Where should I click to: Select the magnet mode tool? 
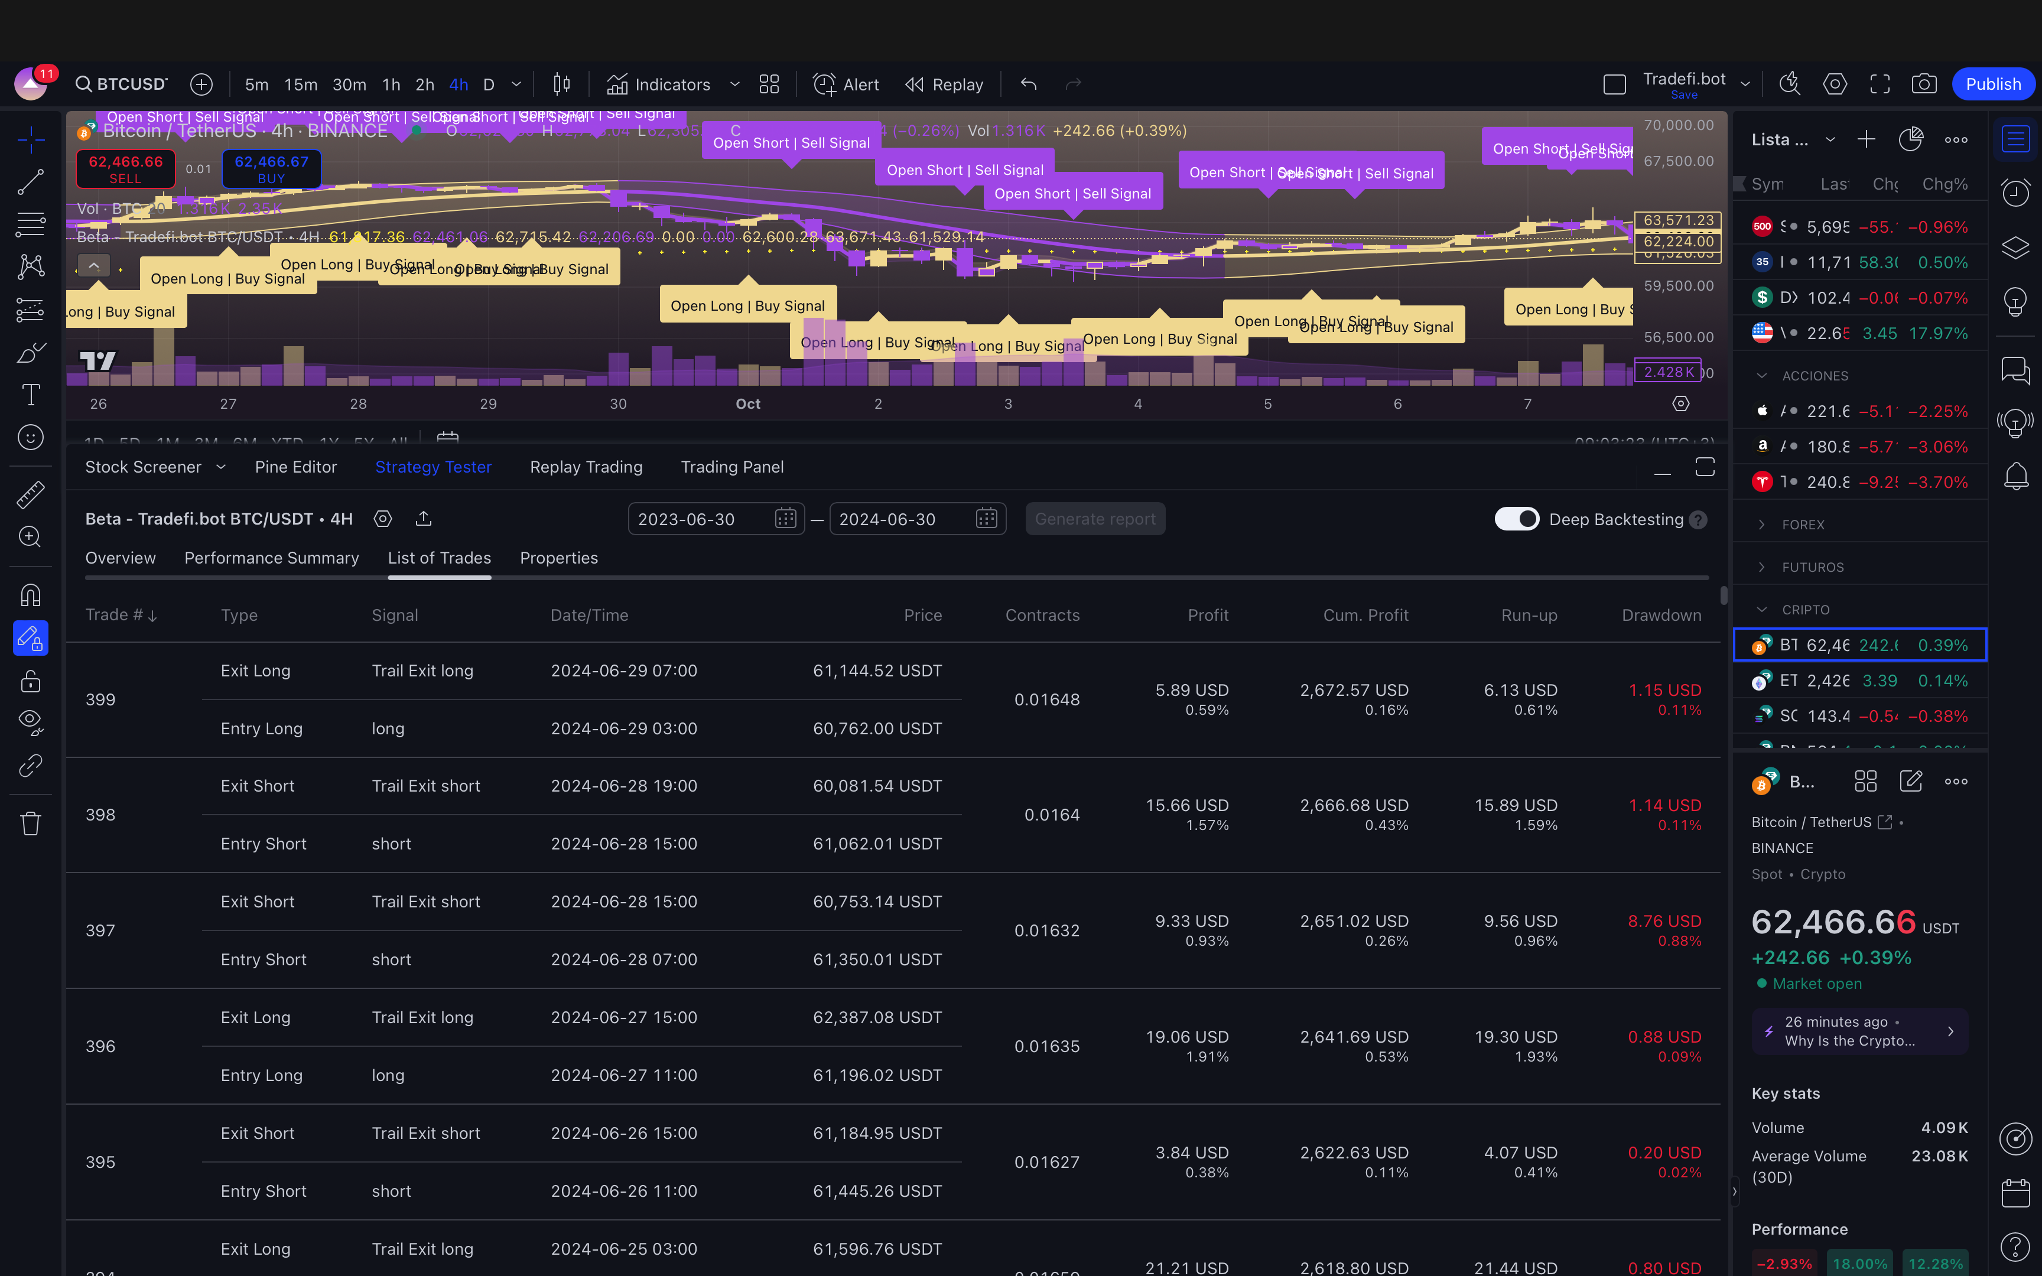point(30,596)
